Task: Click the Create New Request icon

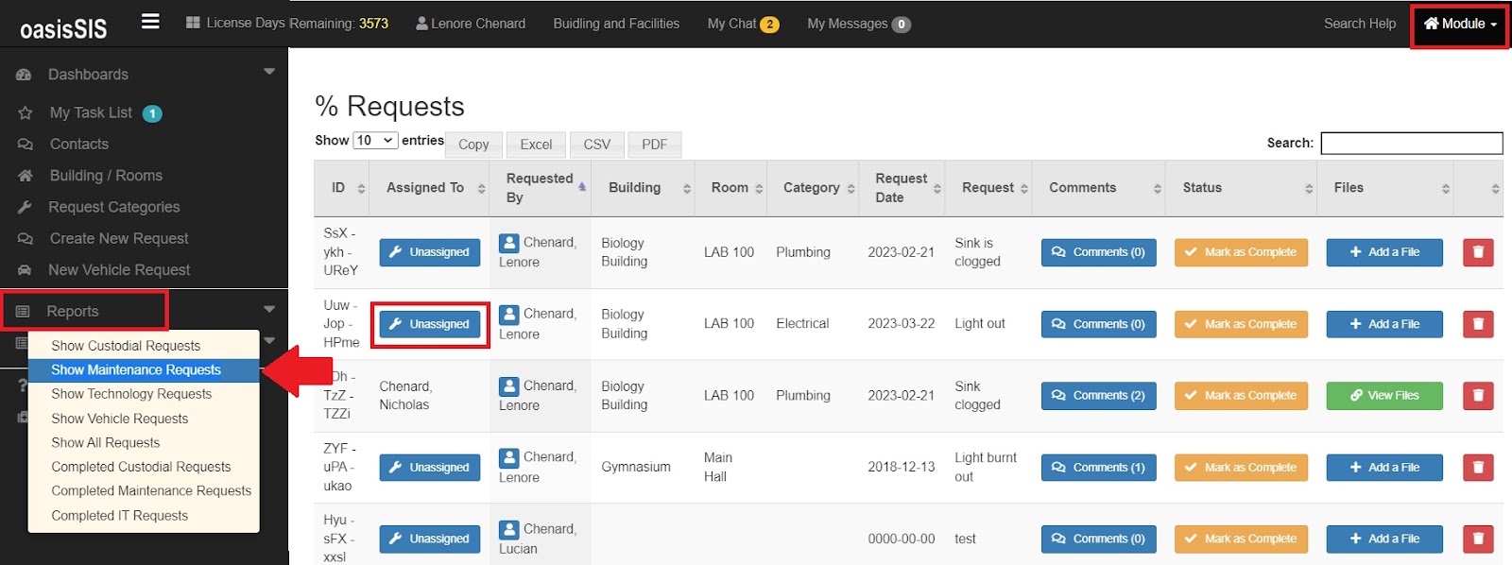Action: click(26, 239)
